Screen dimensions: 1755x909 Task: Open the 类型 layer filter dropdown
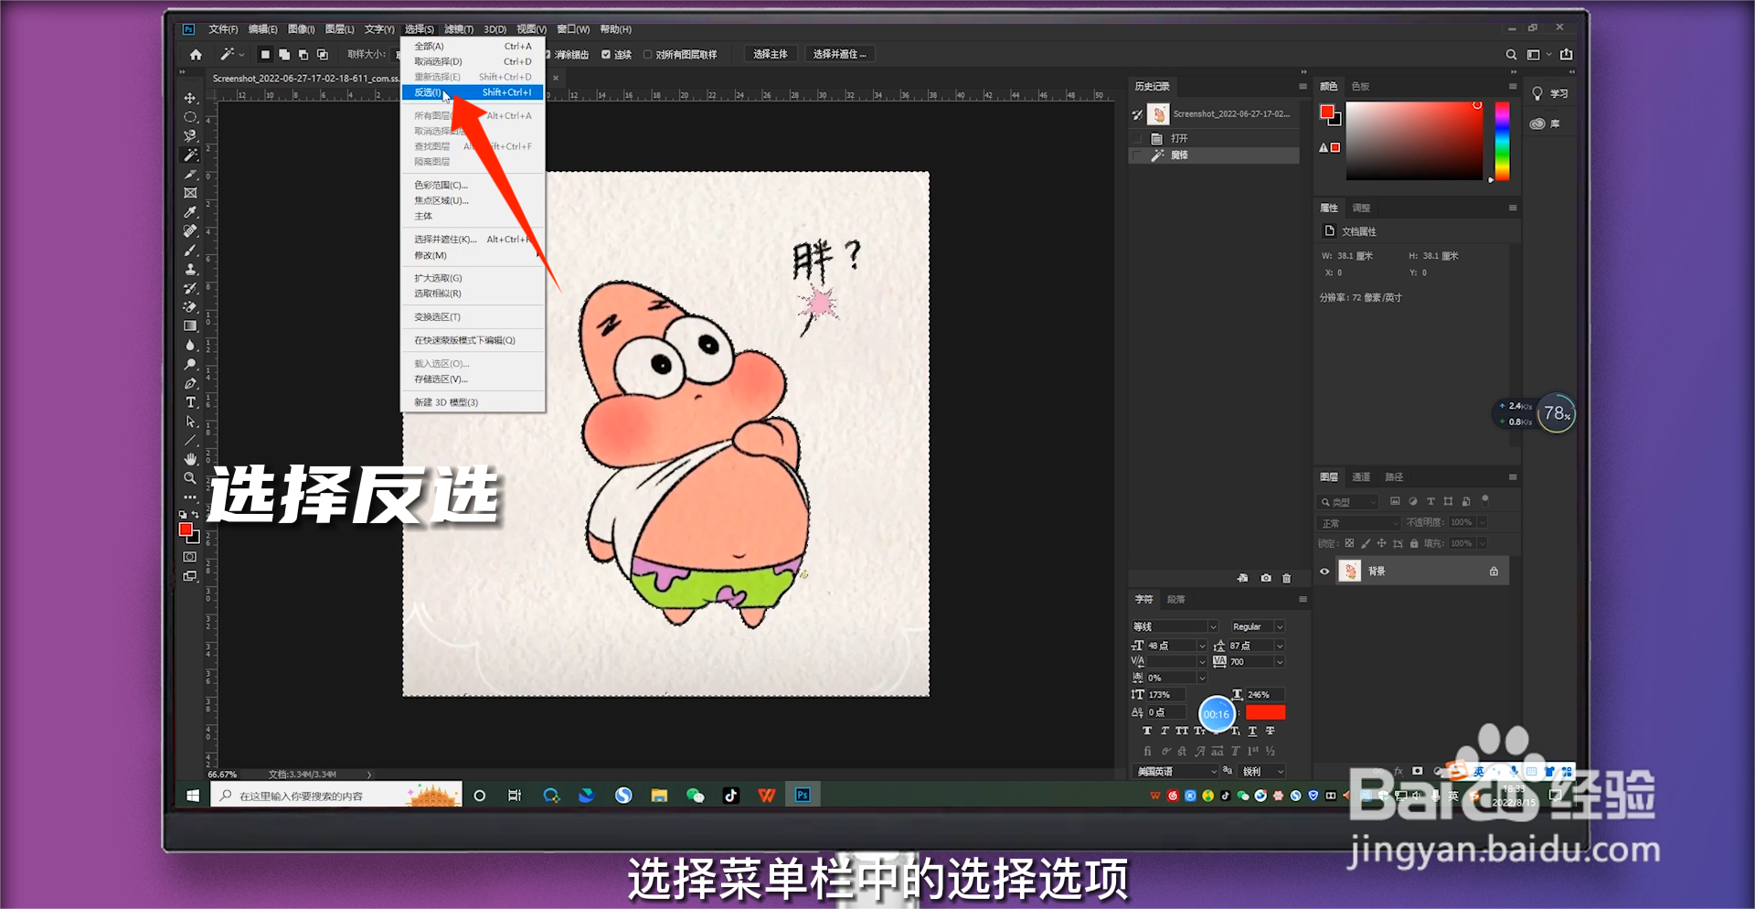pos(1347,502)
